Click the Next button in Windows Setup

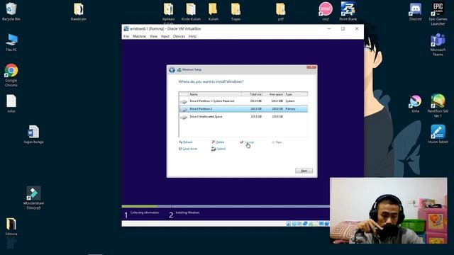pyautogui.click(x=304, y=171)
